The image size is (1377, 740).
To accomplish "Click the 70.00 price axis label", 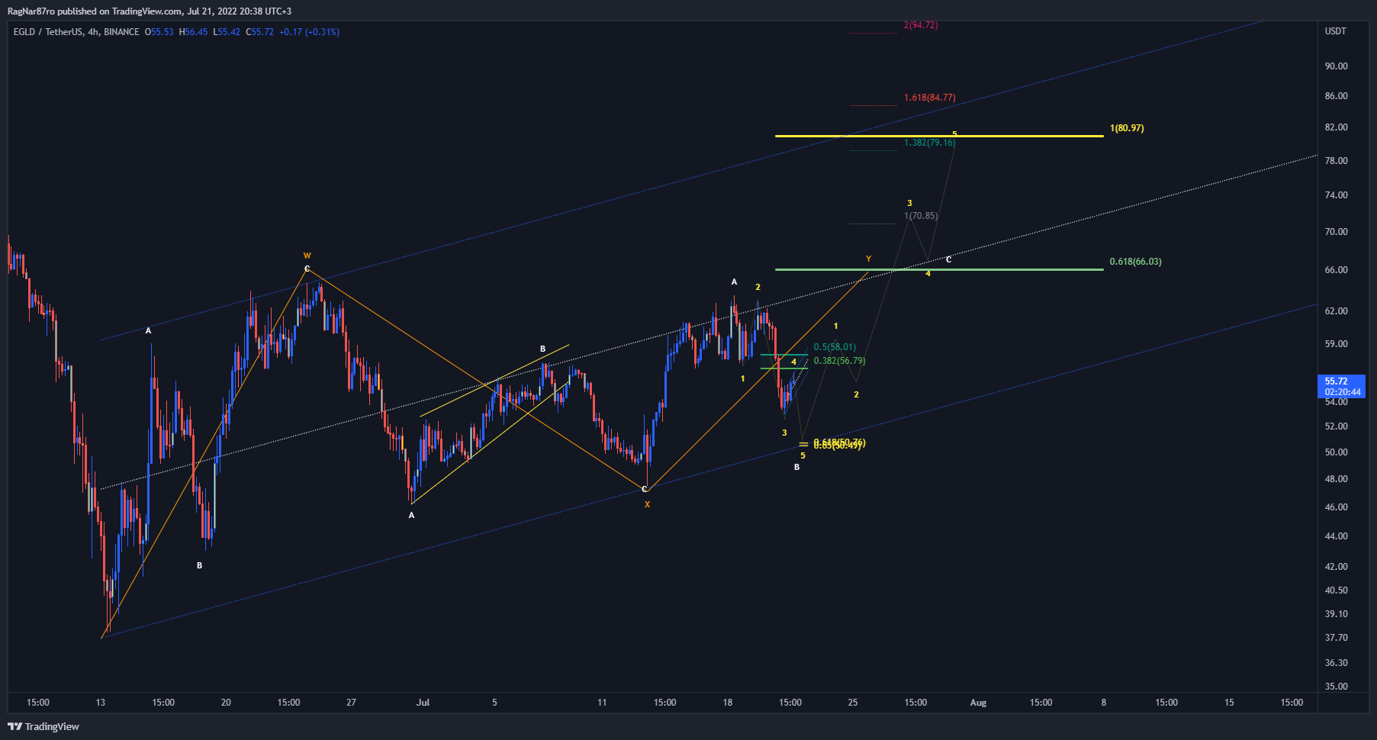I will pos(1336,232).
